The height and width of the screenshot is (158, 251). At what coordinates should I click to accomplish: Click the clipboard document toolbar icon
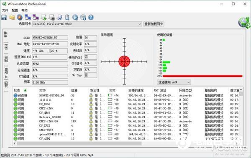[67, 17]
